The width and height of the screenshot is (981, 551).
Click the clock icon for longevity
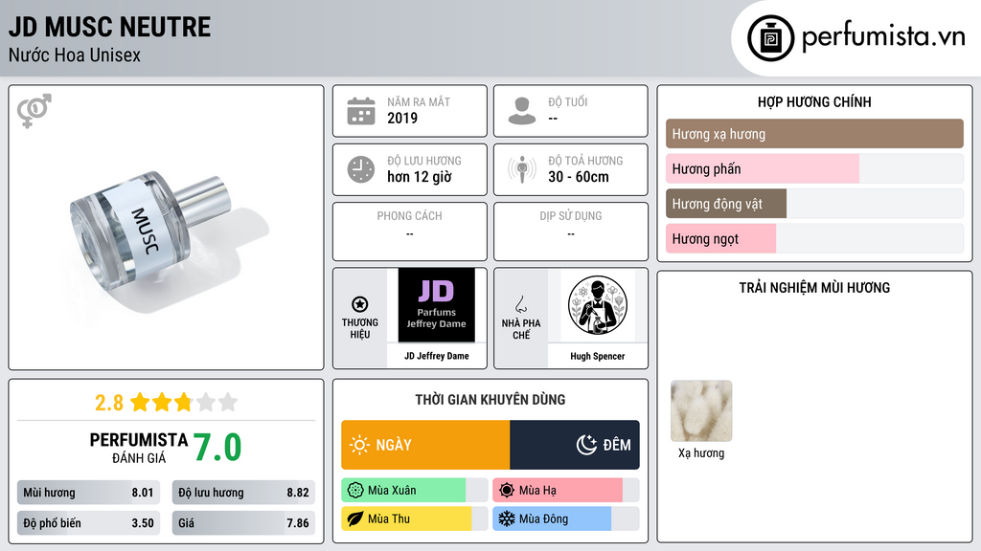361,169
